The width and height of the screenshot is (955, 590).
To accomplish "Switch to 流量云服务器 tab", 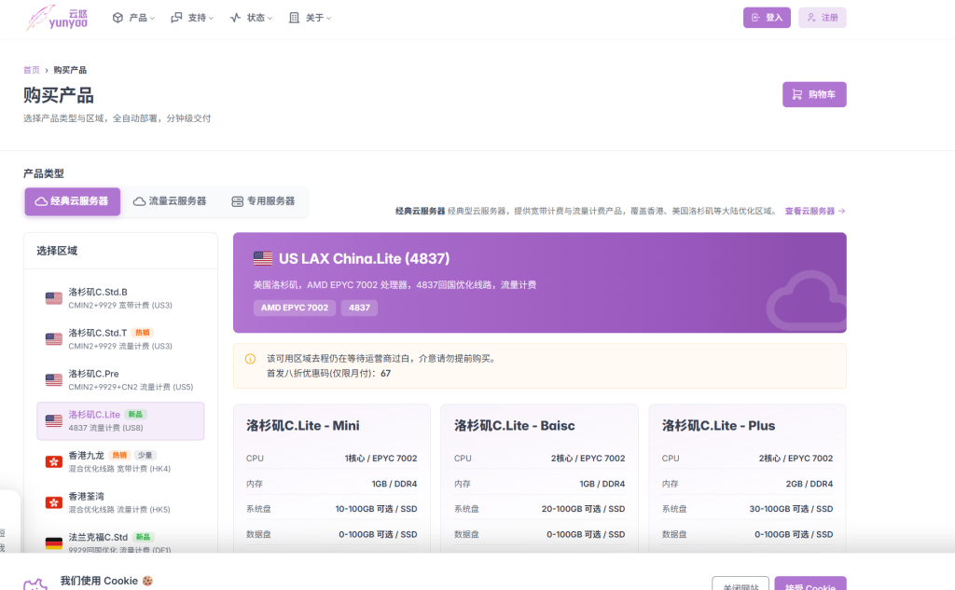I will 170,201.
